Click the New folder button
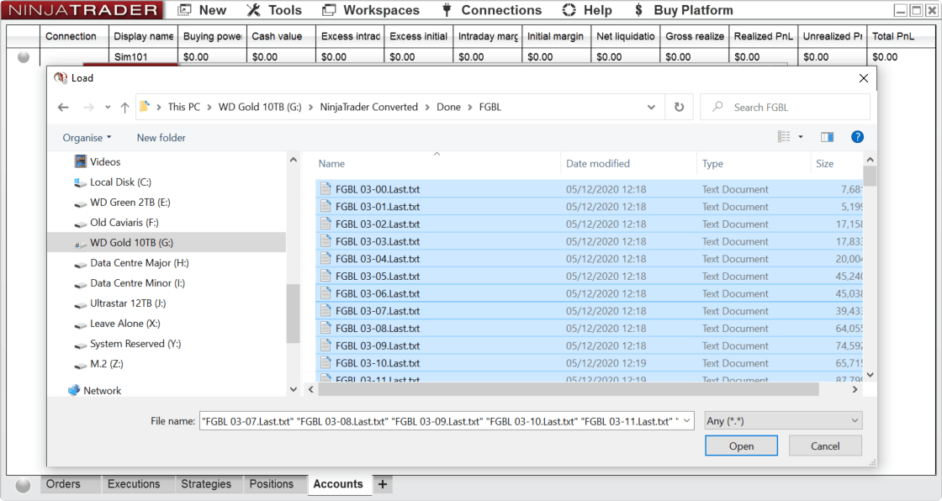This screenshot has width=942, height=501. (161, 138)
